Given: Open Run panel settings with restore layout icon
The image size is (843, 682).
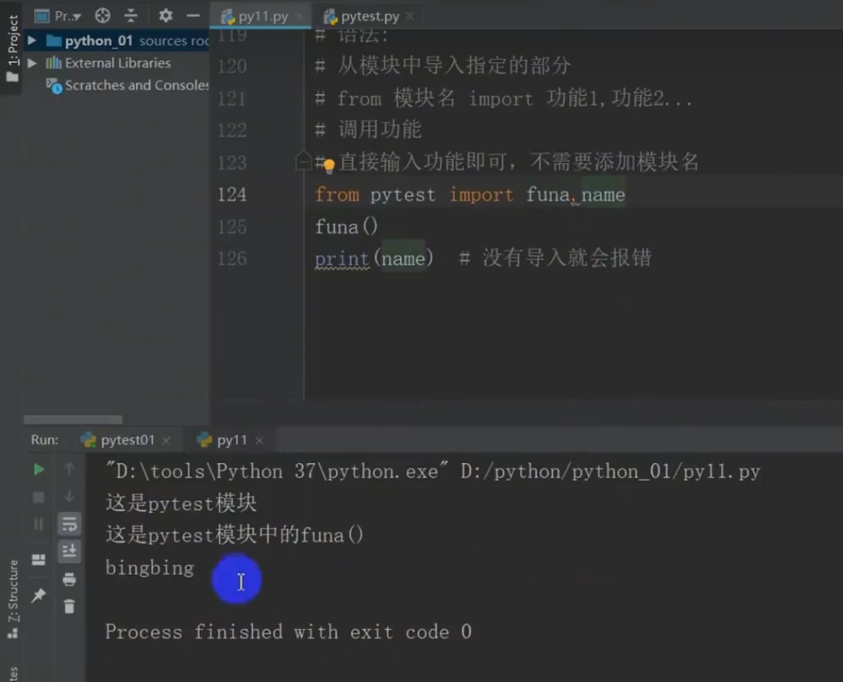Looking at the screenshot, I should point(38,557).
